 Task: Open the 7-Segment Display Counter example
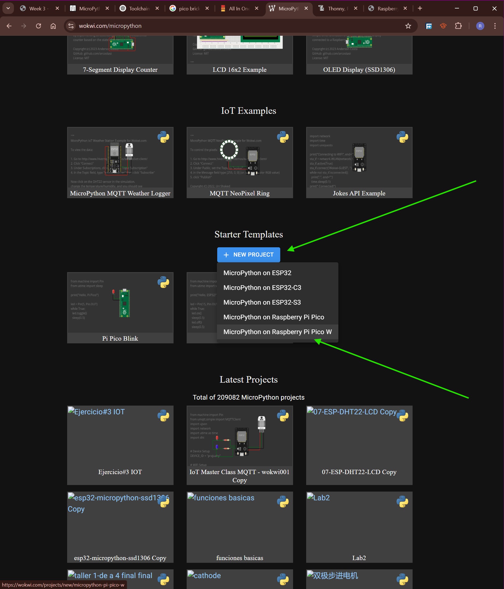(120, 55)
